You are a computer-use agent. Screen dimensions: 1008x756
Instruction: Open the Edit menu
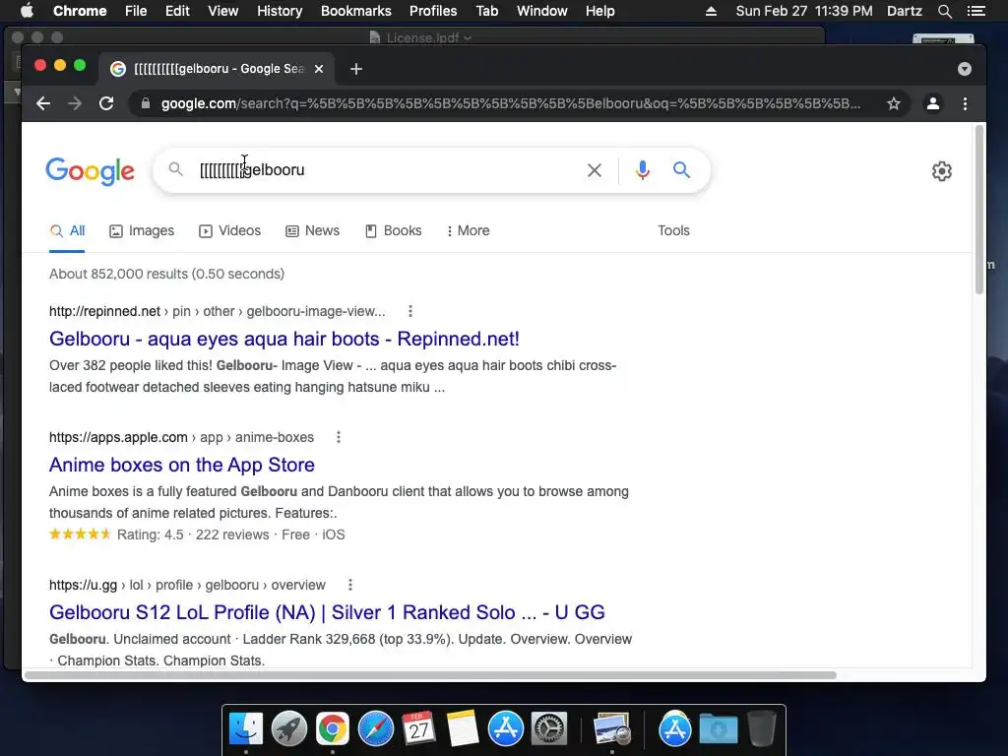[x=177, y=11]
